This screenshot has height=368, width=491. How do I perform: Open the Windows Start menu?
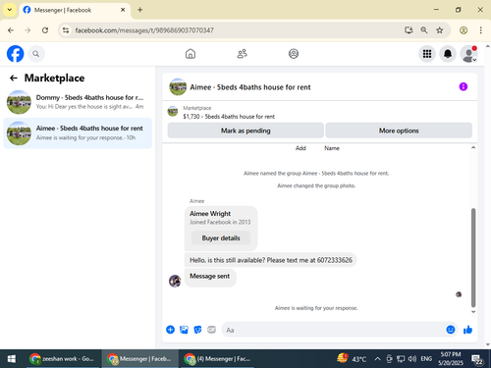pos(11,359)
